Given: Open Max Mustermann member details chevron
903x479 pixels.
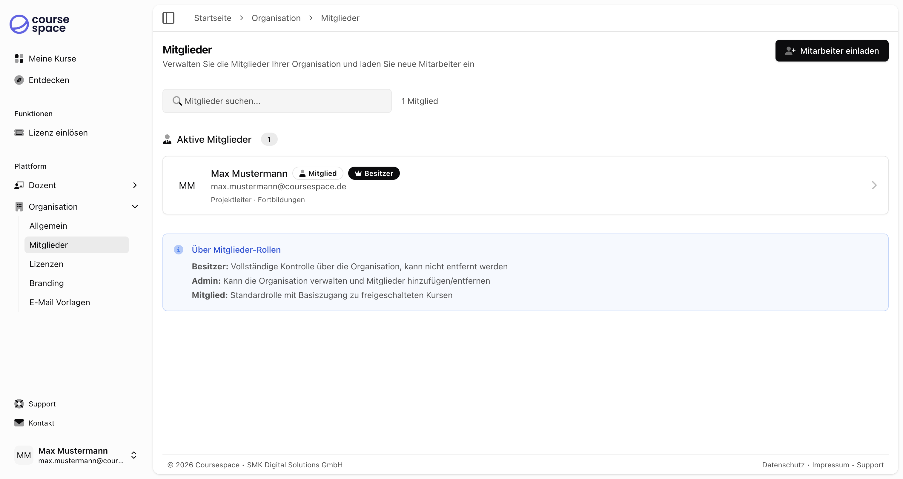Looking at the screenshot, I should pos(874,185).
